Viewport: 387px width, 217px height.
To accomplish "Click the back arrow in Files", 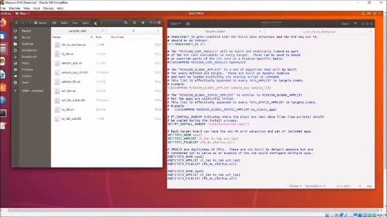I will coord(16,23).
